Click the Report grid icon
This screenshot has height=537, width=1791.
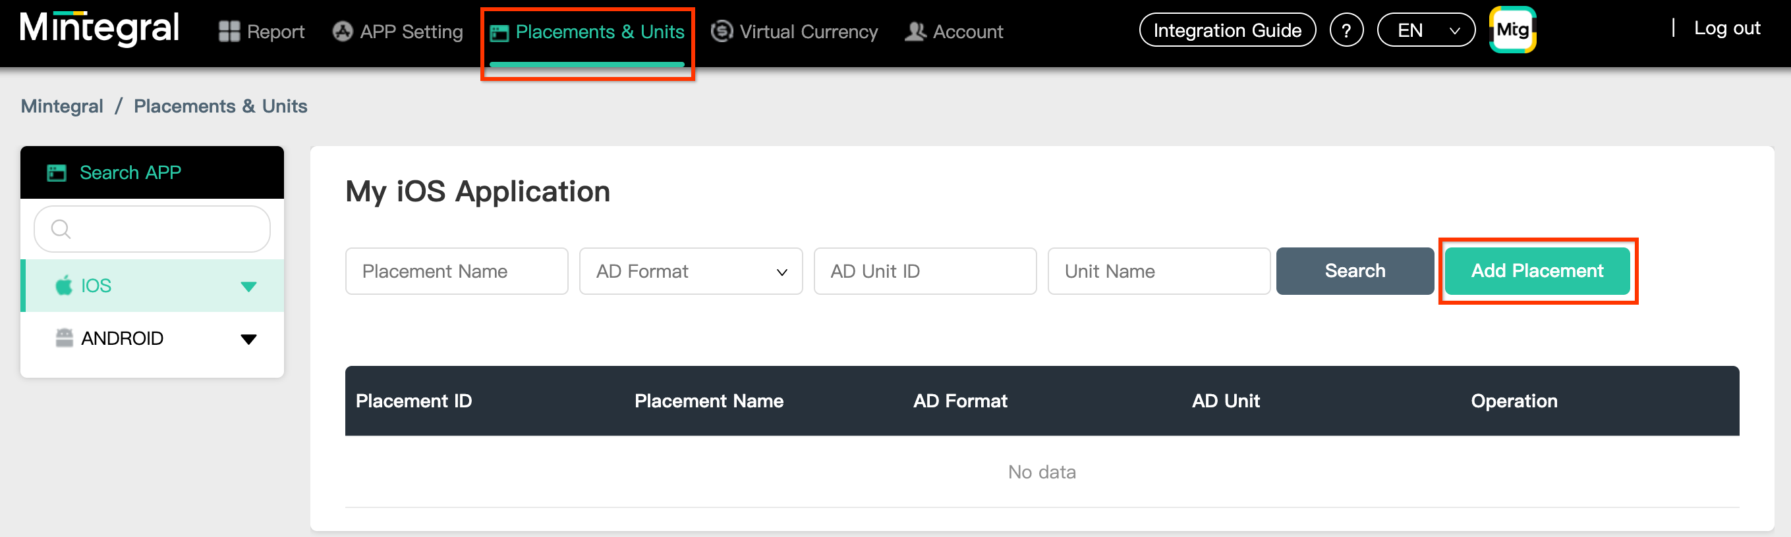(229, 32)
